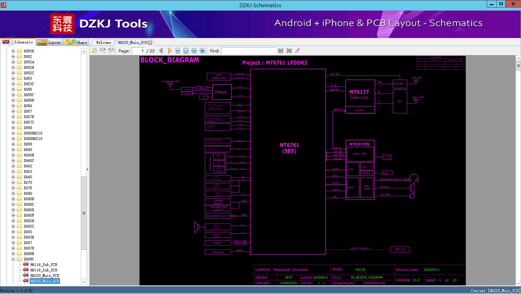Viewport: 521px width, 294px height.
Task: Switch to the Layout tab
Action: pyautogui.click(x=49, y=42)
